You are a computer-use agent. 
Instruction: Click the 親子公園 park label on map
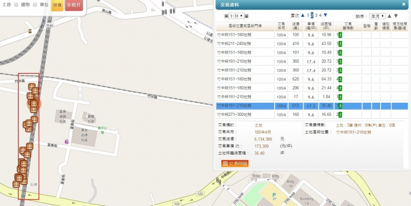[x=103, y=130]
